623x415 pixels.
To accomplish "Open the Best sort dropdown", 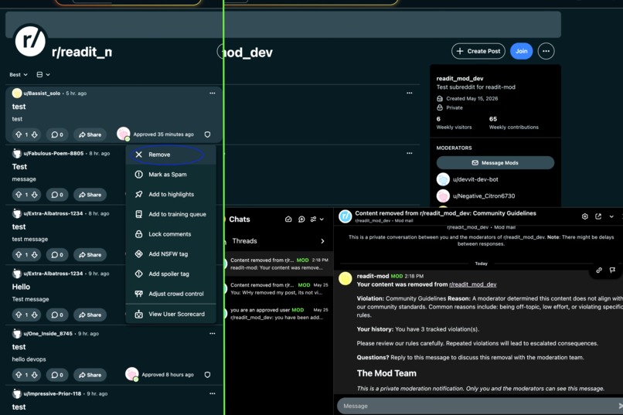I will point(19,75).
